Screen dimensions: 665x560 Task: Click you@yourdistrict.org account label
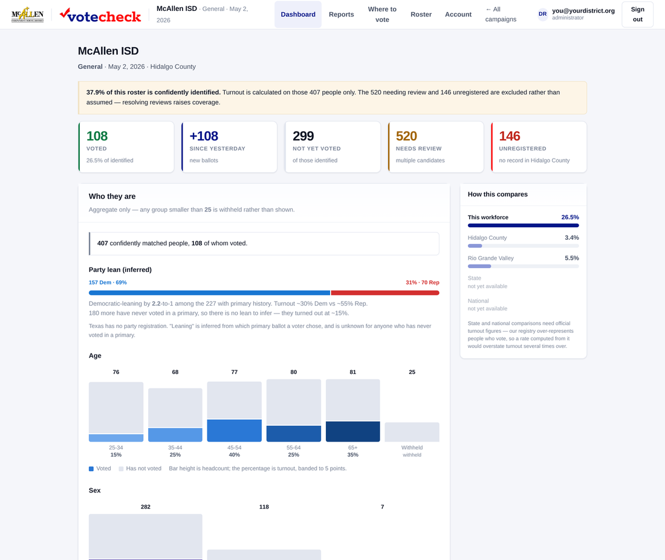583,11
